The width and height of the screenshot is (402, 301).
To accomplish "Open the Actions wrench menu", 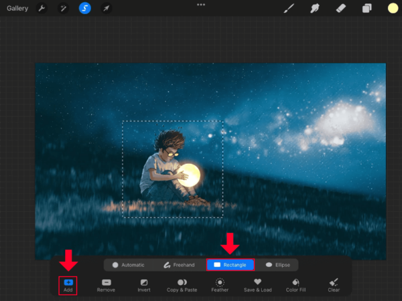I will coord(42,8).
